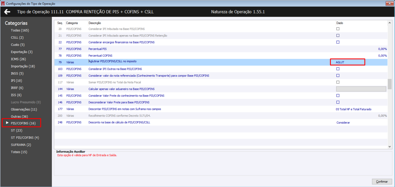Select row 'Descontar PIS/COFINS em notas com Suframa'
This screenshot has width=395, height=187.
(125, 109)
